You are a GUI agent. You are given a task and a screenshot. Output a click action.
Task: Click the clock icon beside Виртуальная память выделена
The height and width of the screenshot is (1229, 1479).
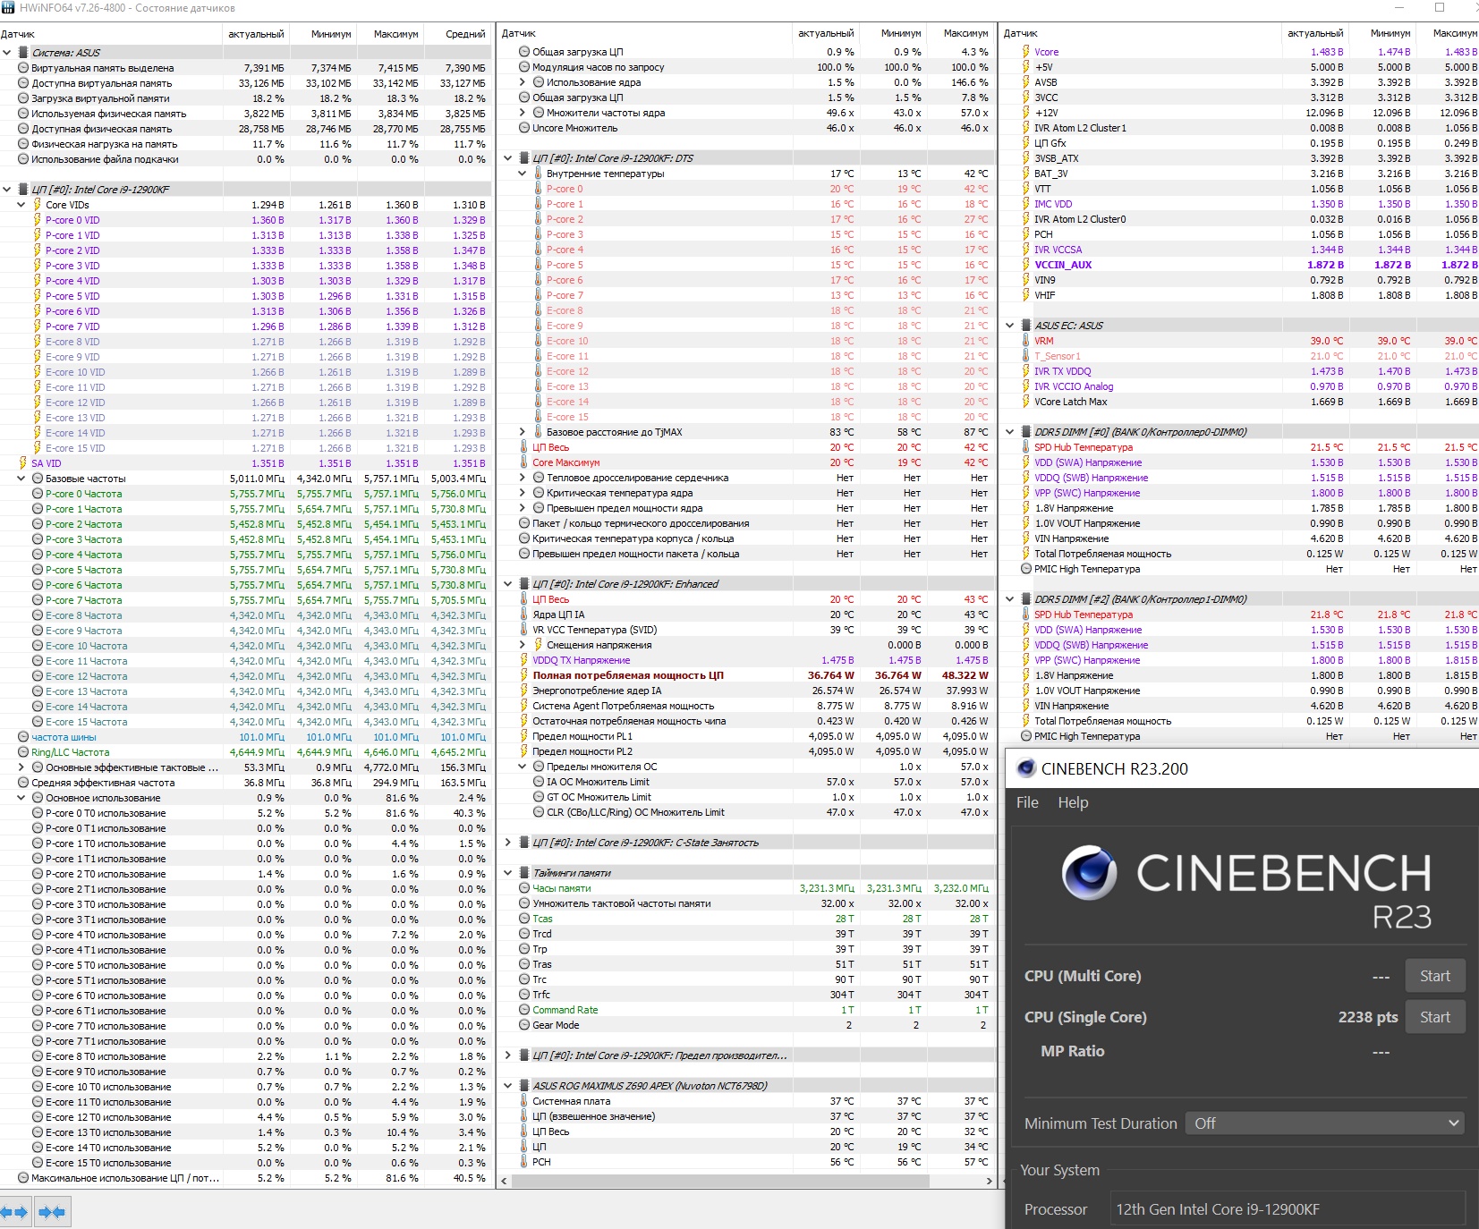click(23, 68)
